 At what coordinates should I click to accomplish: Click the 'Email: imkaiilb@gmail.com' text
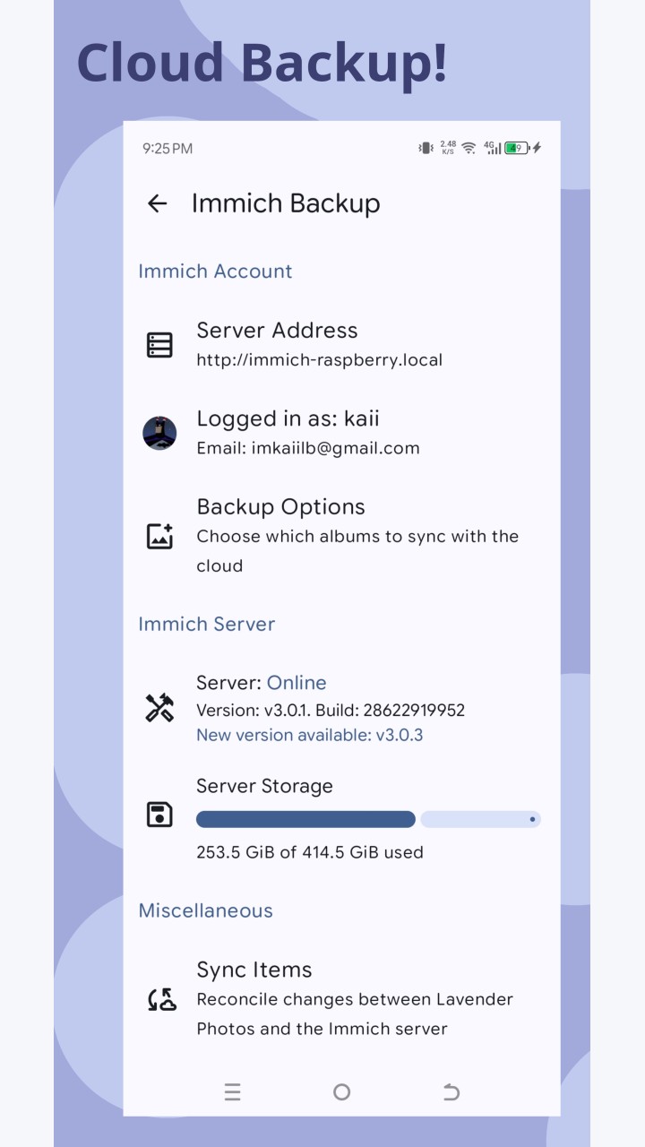pos(308,448)
